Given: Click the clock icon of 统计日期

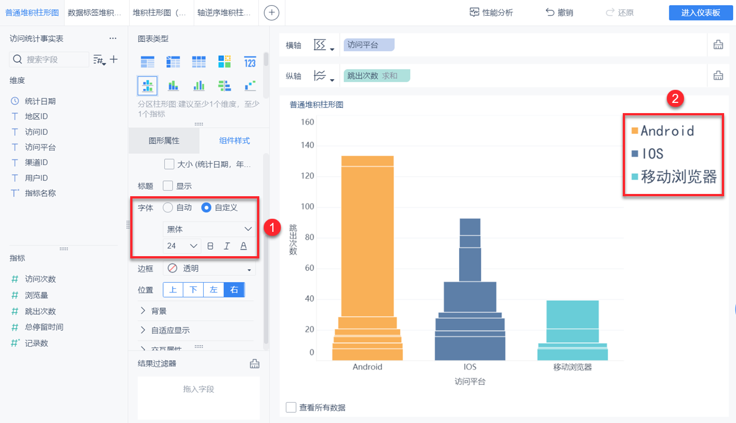Looking at the screenshot, I should click(x=15, y=101).
